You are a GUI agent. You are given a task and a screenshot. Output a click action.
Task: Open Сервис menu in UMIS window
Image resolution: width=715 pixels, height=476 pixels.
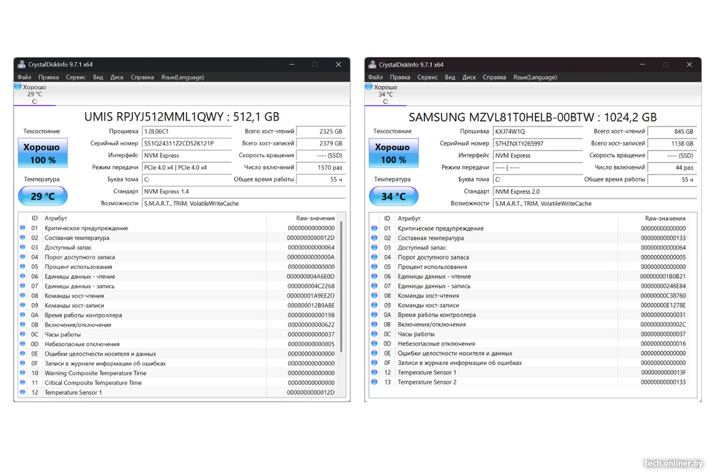coord(76,77)
